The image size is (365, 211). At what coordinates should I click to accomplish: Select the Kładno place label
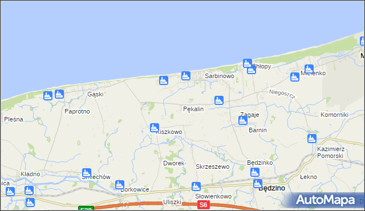[x=30, y=174]
